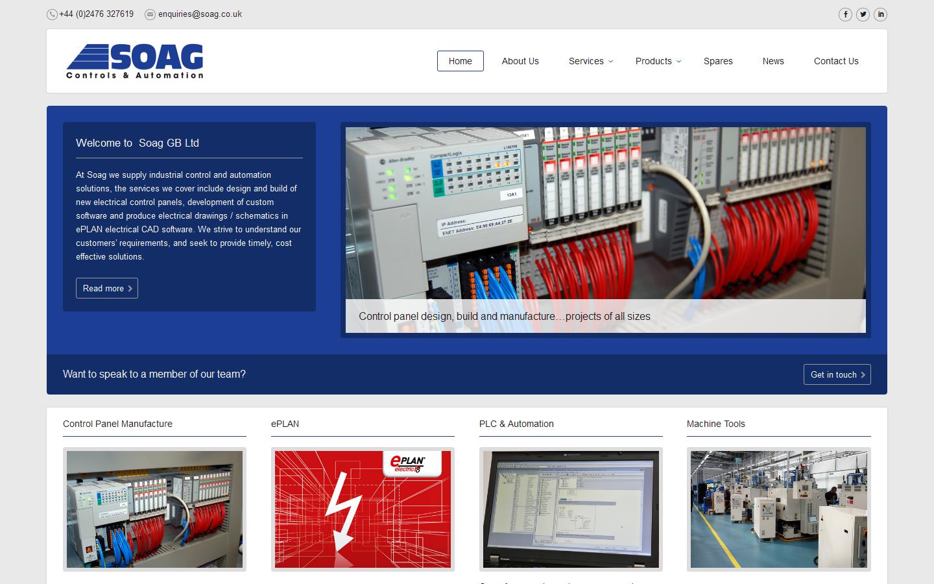Expand the Products dropdown menu
Image resolution: width=934 pixels, height=584 pixels.
(x=658, y=61)
